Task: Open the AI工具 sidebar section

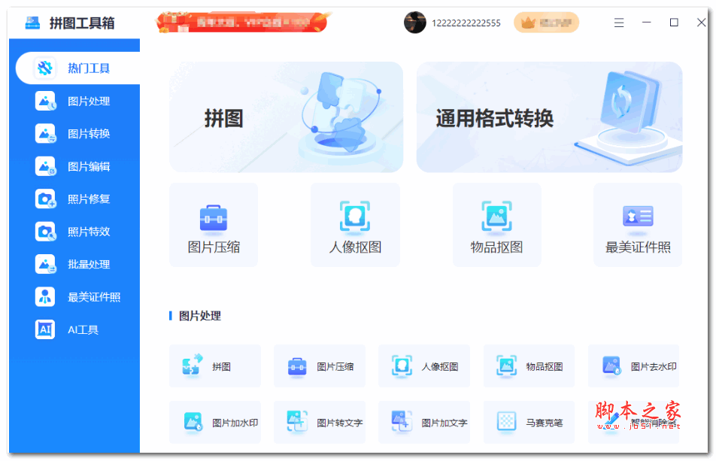Action: [73, 329]
